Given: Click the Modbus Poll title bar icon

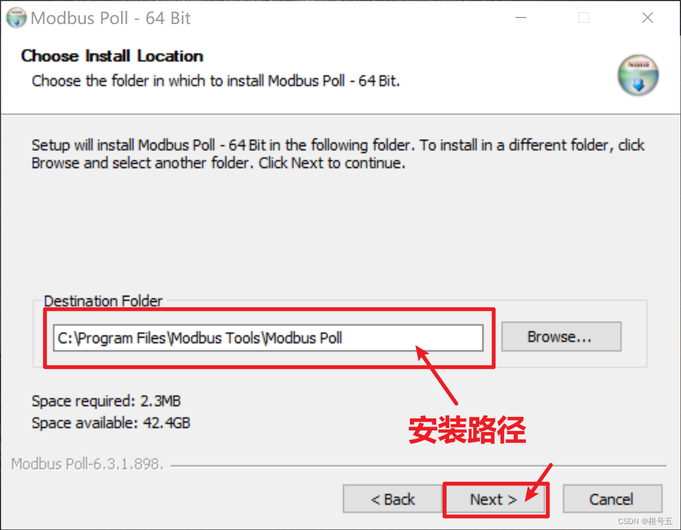Looking at the screenshot, I should pos(16,18).
